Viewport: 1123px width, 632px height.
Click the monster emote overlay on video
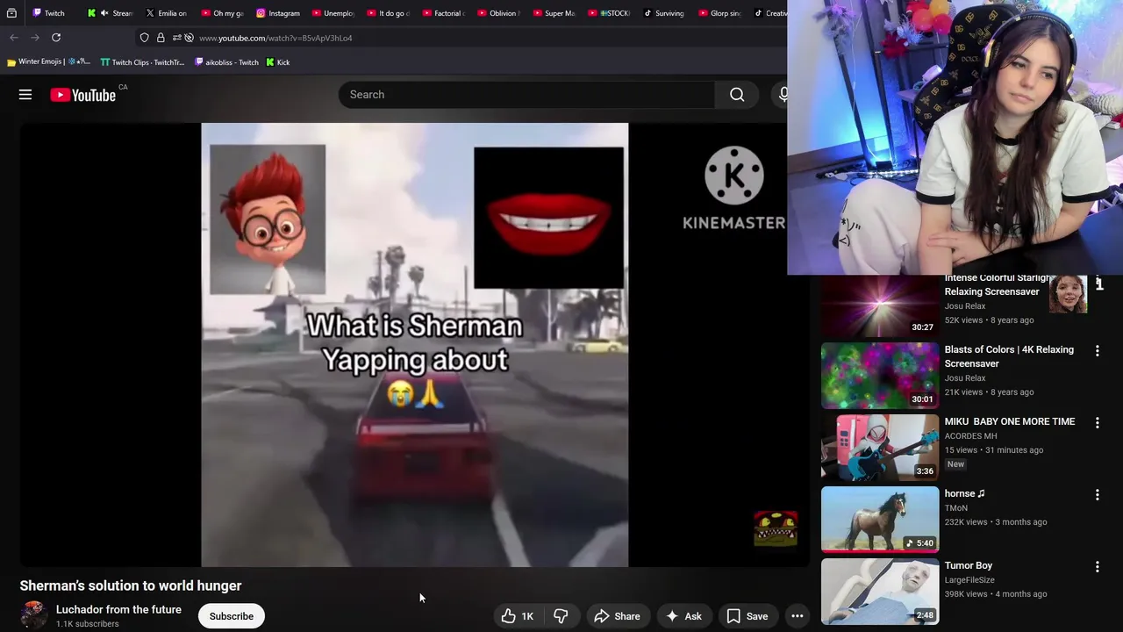pyautogui.click(x=776, y=528)
